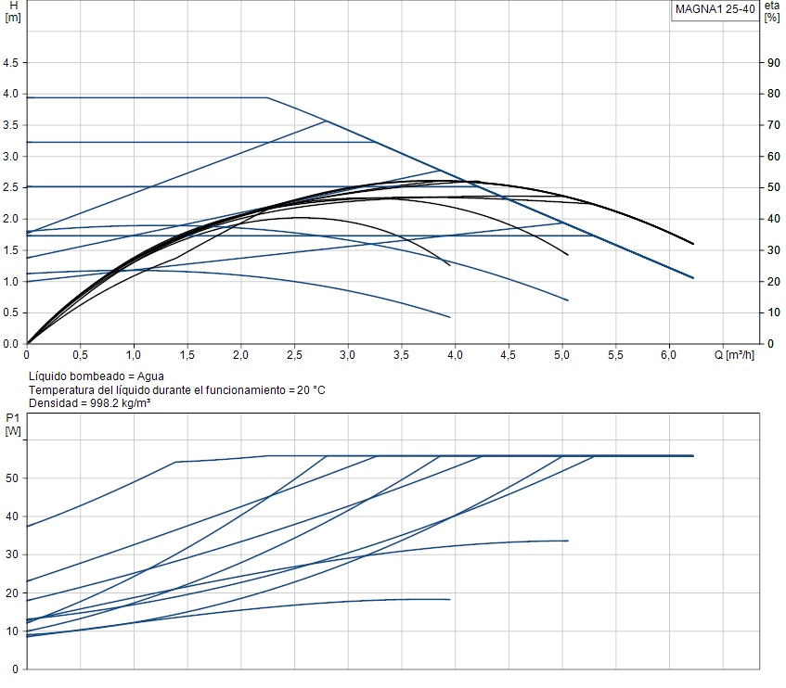This screenshot has width=786, height=688.
Task: Click the 80 value on eta axis
Action: point(773,94)
